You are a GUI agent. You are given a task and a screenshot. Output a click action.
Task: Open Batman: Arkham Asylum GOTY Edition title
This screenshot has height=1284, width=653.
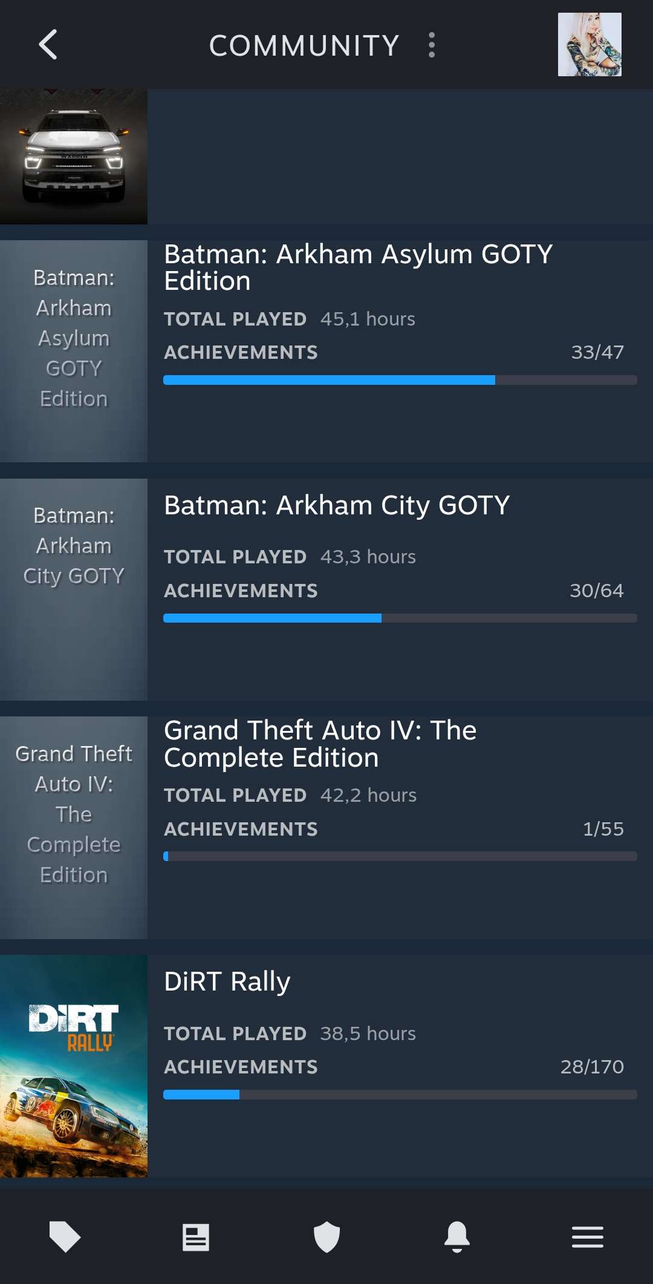[x=359, y=267]
